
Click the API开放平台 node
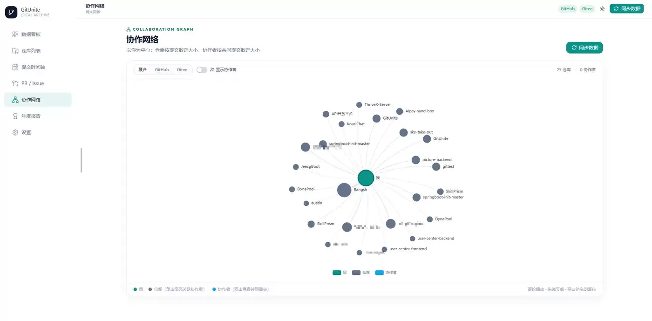[x=326, y=114]
